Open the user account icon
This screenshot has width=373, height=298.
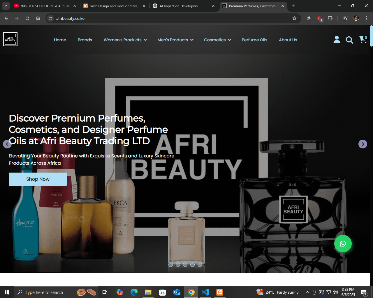(x=337, y=40)
